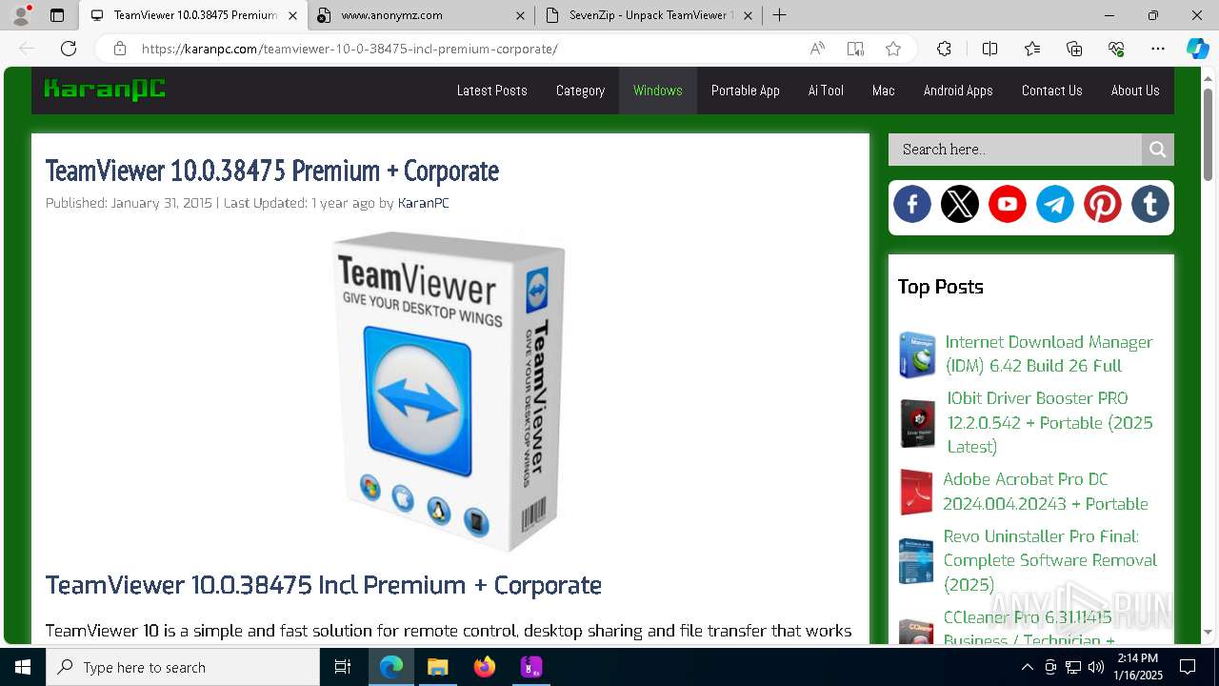
Task: Close the www.anonymz.com tab
Action: [520, 15]
